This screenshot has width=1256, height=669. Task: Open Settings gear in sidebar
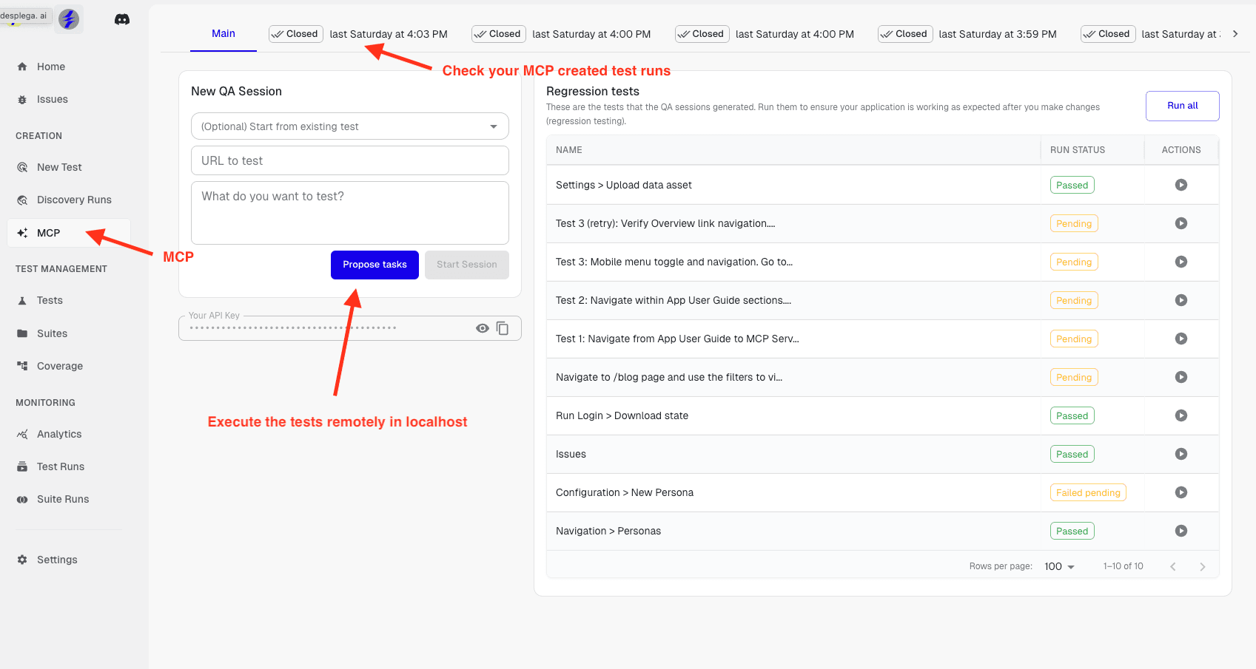(56, 560)
